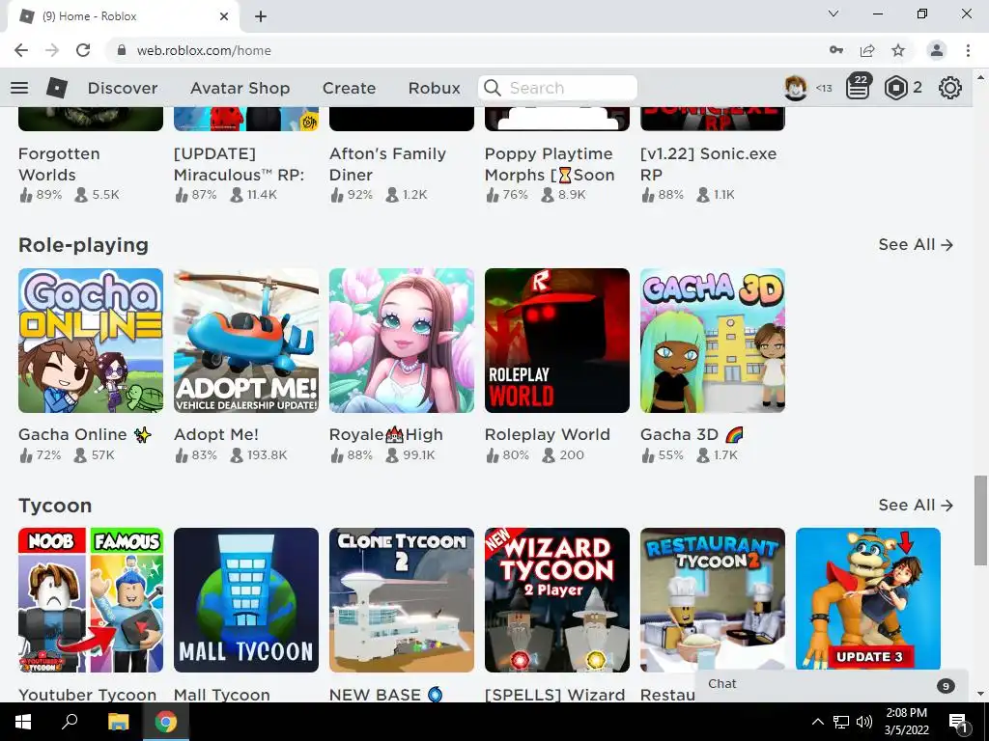Open Mall Tycoon thumbnail
The width and height of the screenshot is (989, 741).
[x=246, y=600]
